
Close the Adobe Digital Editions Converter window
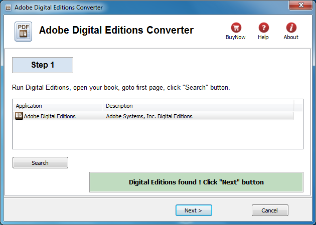point(300,5)
